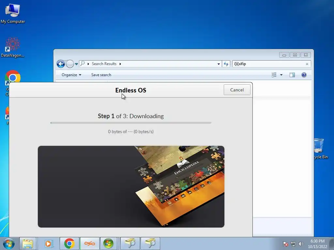Open the volume tray icon
The width and height of the screenshot is (334, 250).
pos(301,244)
